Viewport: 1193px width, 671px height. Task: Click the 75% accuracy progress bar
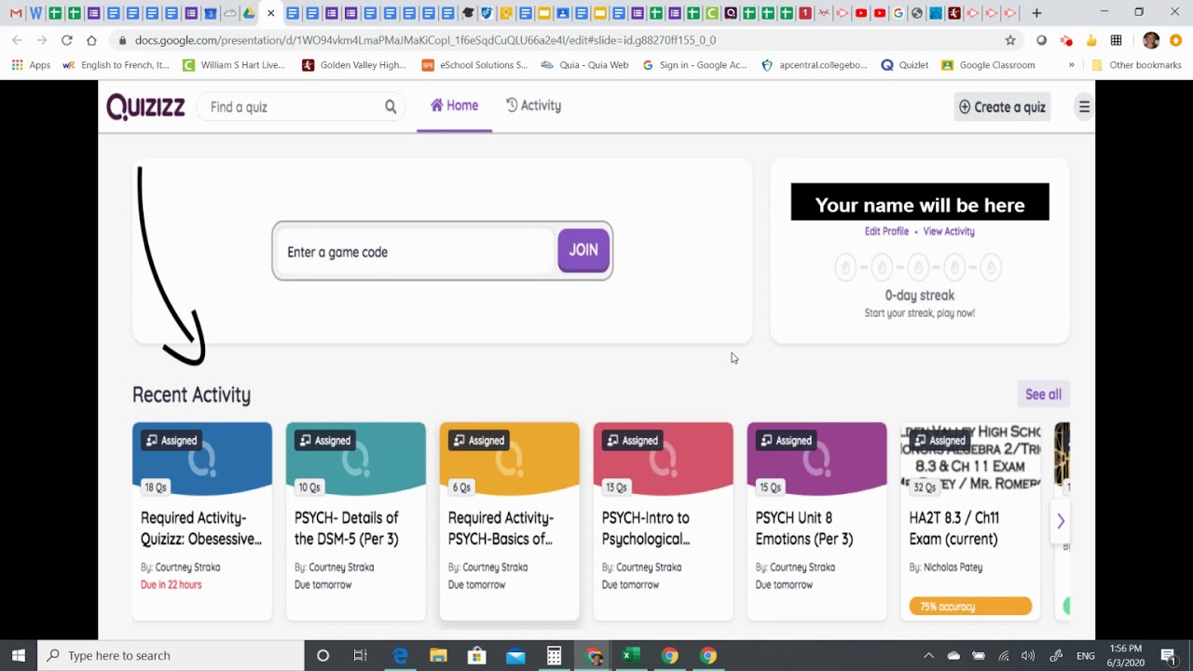point(970,606)
